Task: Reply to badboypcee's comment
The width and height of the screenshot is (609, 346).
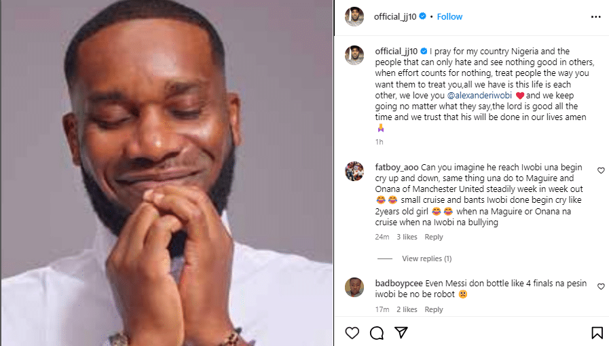Action: tap(433, 309)
